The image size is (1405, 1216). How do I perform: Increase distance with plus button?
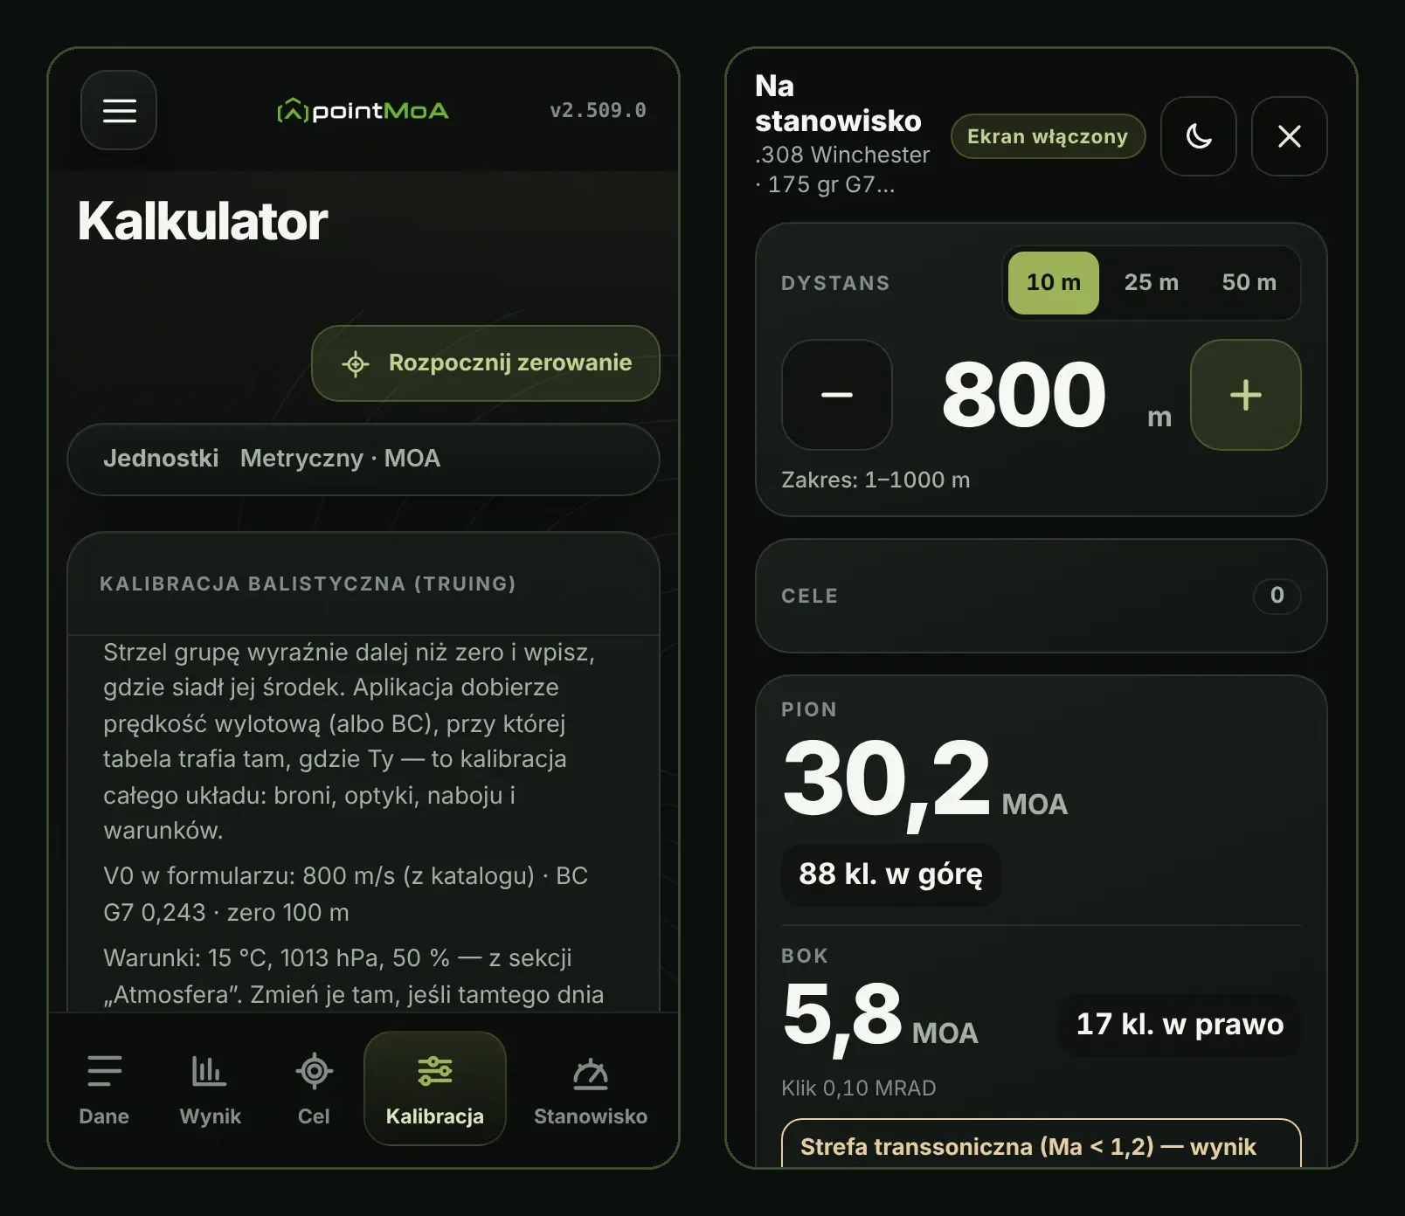pos(1246,395)
